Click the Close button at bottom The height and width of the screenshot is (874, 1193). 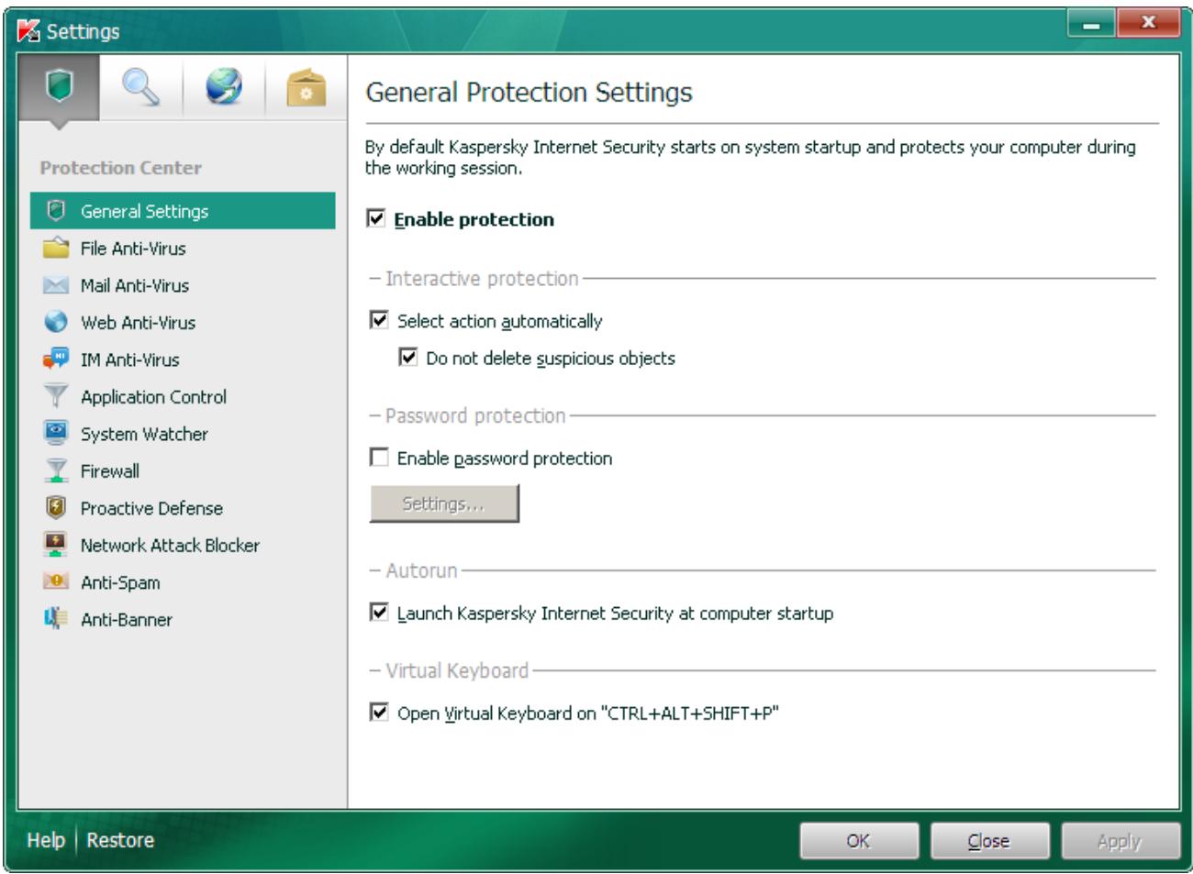tap(989, 841)
